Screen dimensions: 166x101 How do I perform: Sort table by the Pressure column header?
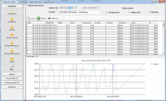point(112,23)
